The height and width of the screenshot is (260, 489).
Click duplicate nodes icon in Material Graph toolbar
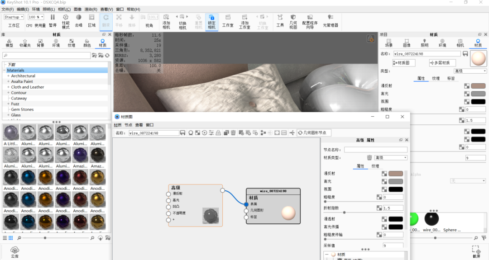click(x=226, y=133)
